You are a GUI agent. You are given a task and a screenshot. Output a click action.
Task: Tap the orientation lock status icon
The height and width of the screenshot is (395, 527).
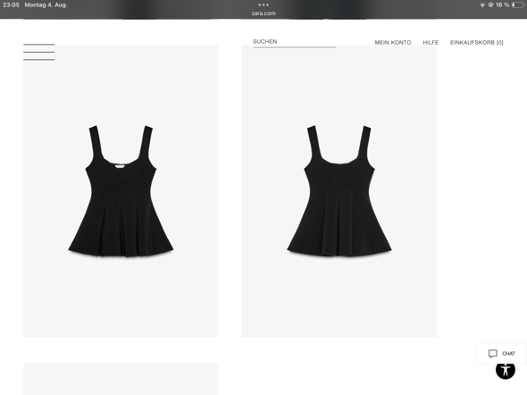coord(490,5)
